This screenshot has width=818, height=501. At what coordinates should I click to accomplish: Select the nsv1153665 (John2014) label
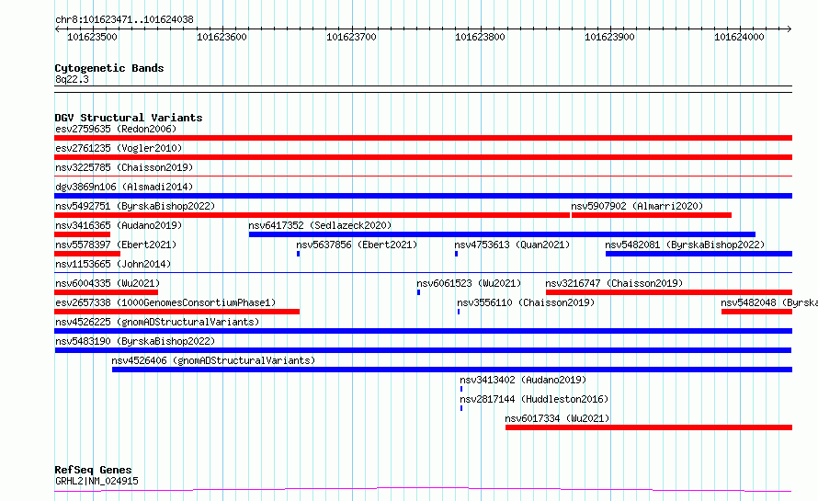pyautogui.click(x=113, y=264)
